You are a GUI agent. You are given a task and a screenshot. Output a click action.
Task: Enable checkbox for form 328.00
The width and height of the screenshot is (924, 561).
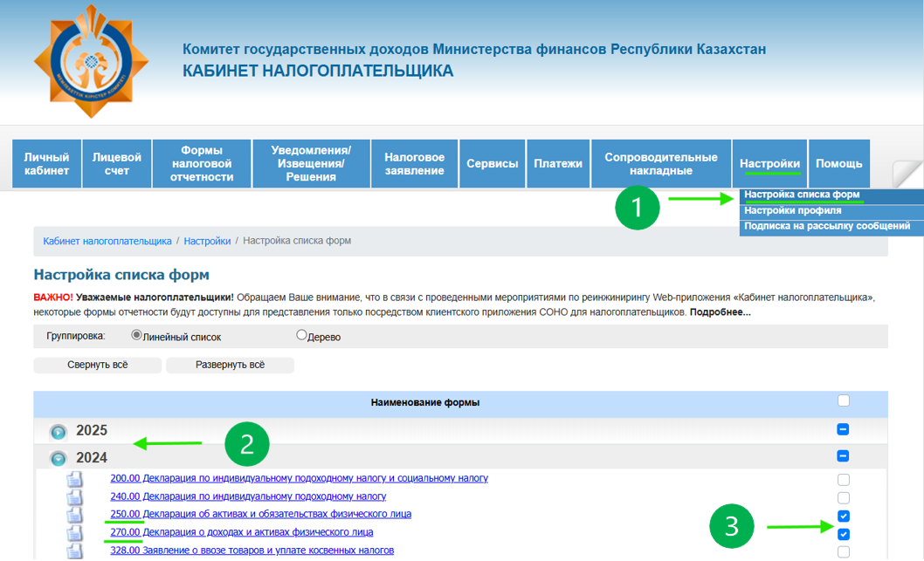tap(844, 552)
